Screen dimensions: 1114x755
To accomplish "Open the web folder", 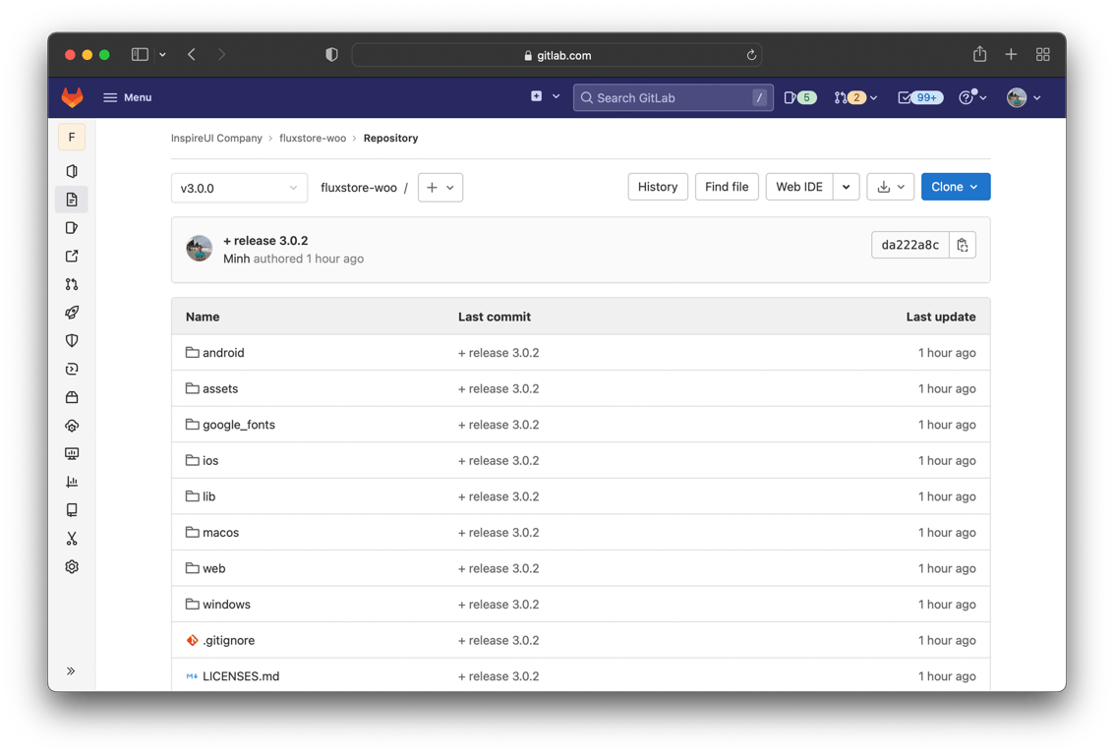I will 213,569.
